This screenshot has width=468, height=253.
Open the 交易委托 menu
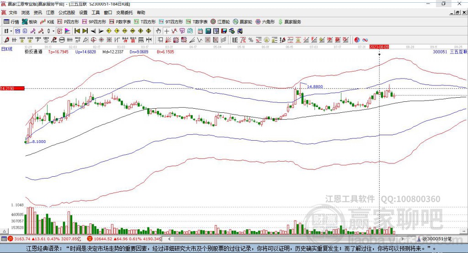click(x=124, y=12)
